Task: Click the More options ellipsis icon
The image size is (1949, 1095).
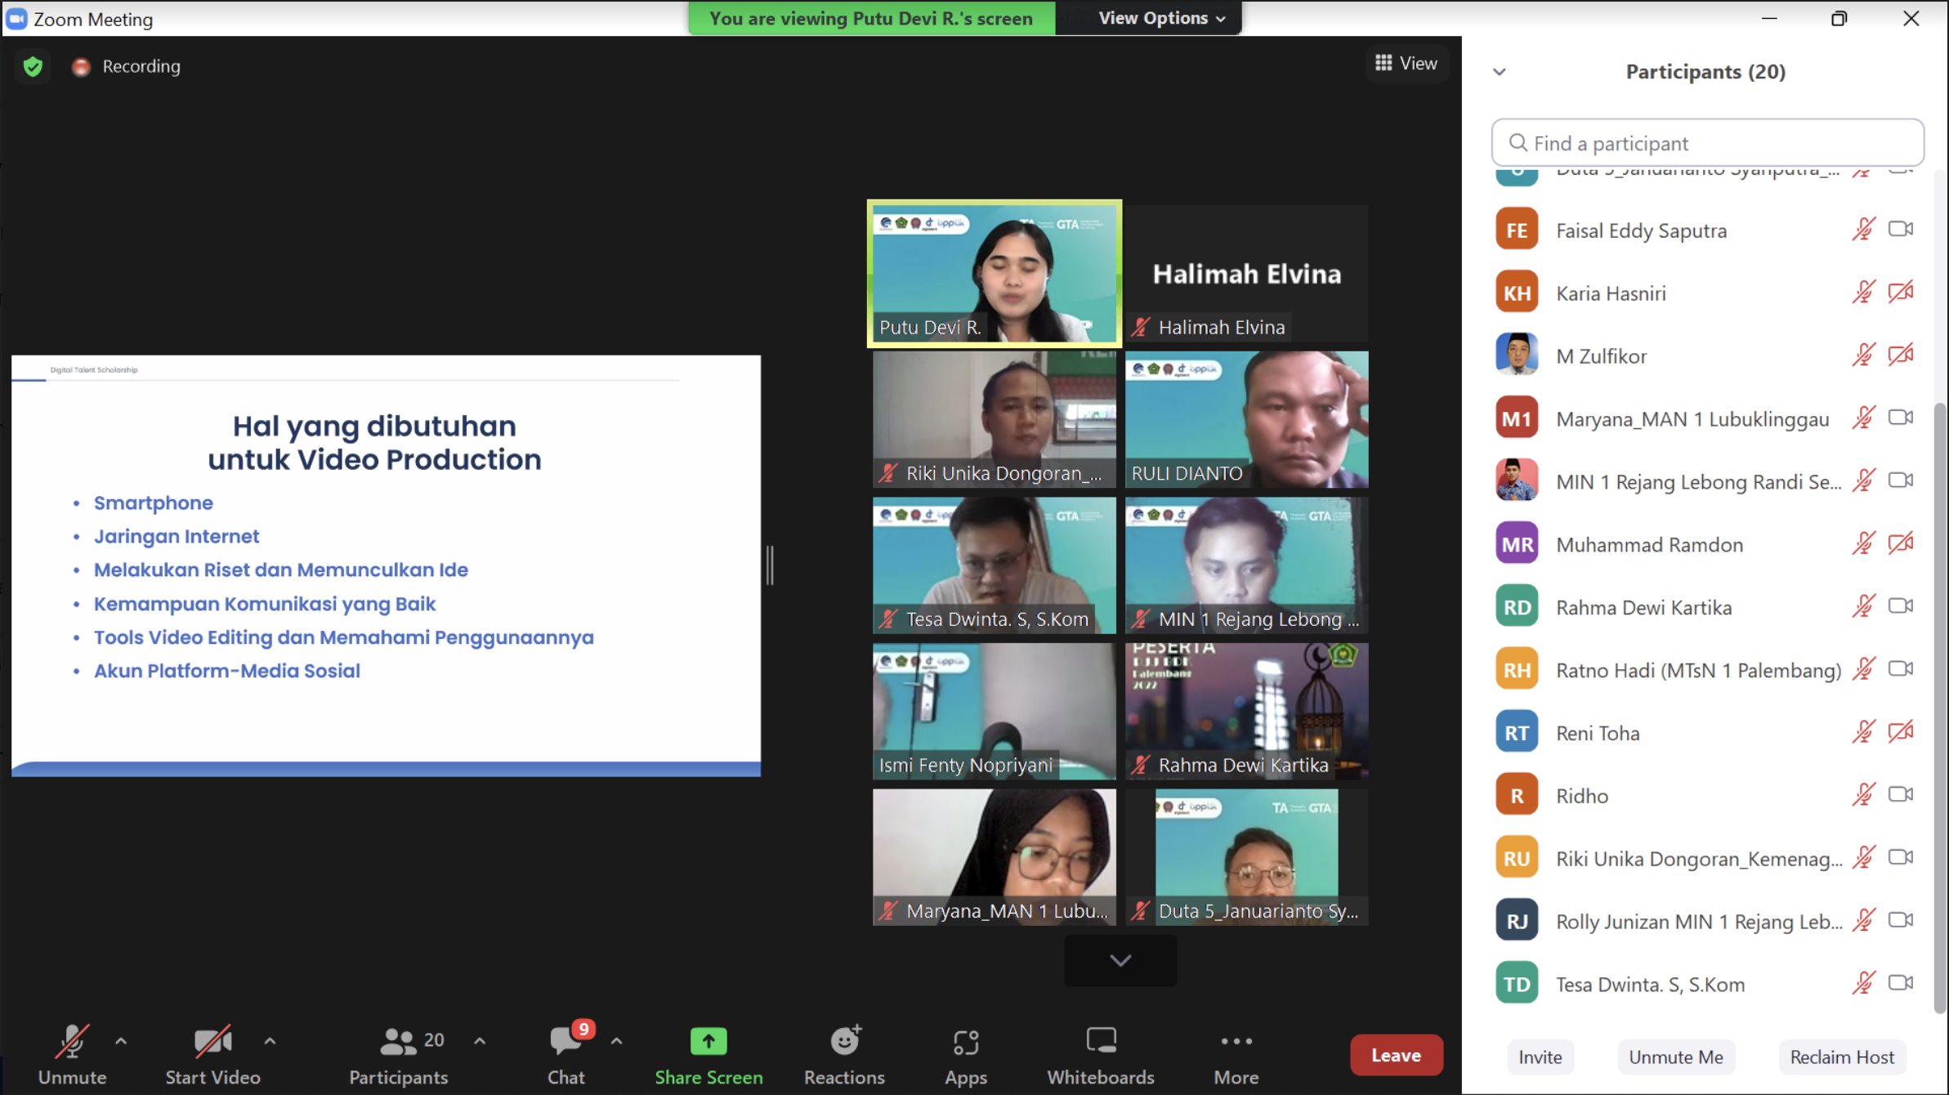Action: tap(1236, 1041)
